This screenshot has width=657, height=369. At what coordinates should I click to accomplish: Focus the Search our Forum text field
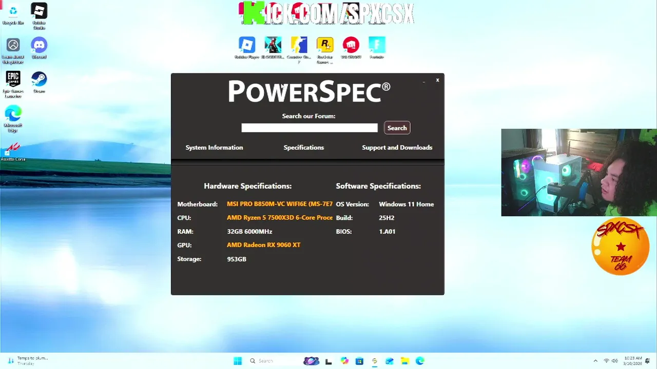coord(310,128)
